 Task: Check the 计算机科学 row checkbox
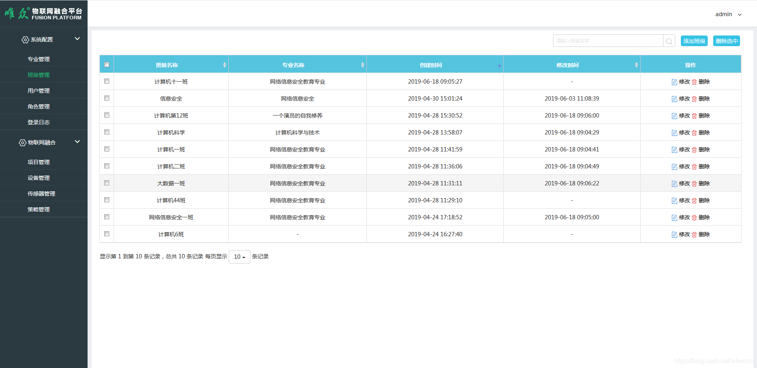click(x=107, y=132)
